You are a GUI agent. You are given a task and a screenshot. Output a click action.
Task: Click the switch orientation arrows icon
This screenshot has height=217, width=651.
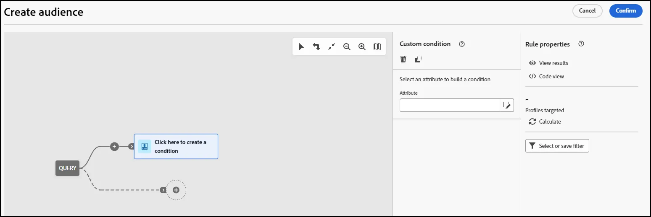point(316,47)
